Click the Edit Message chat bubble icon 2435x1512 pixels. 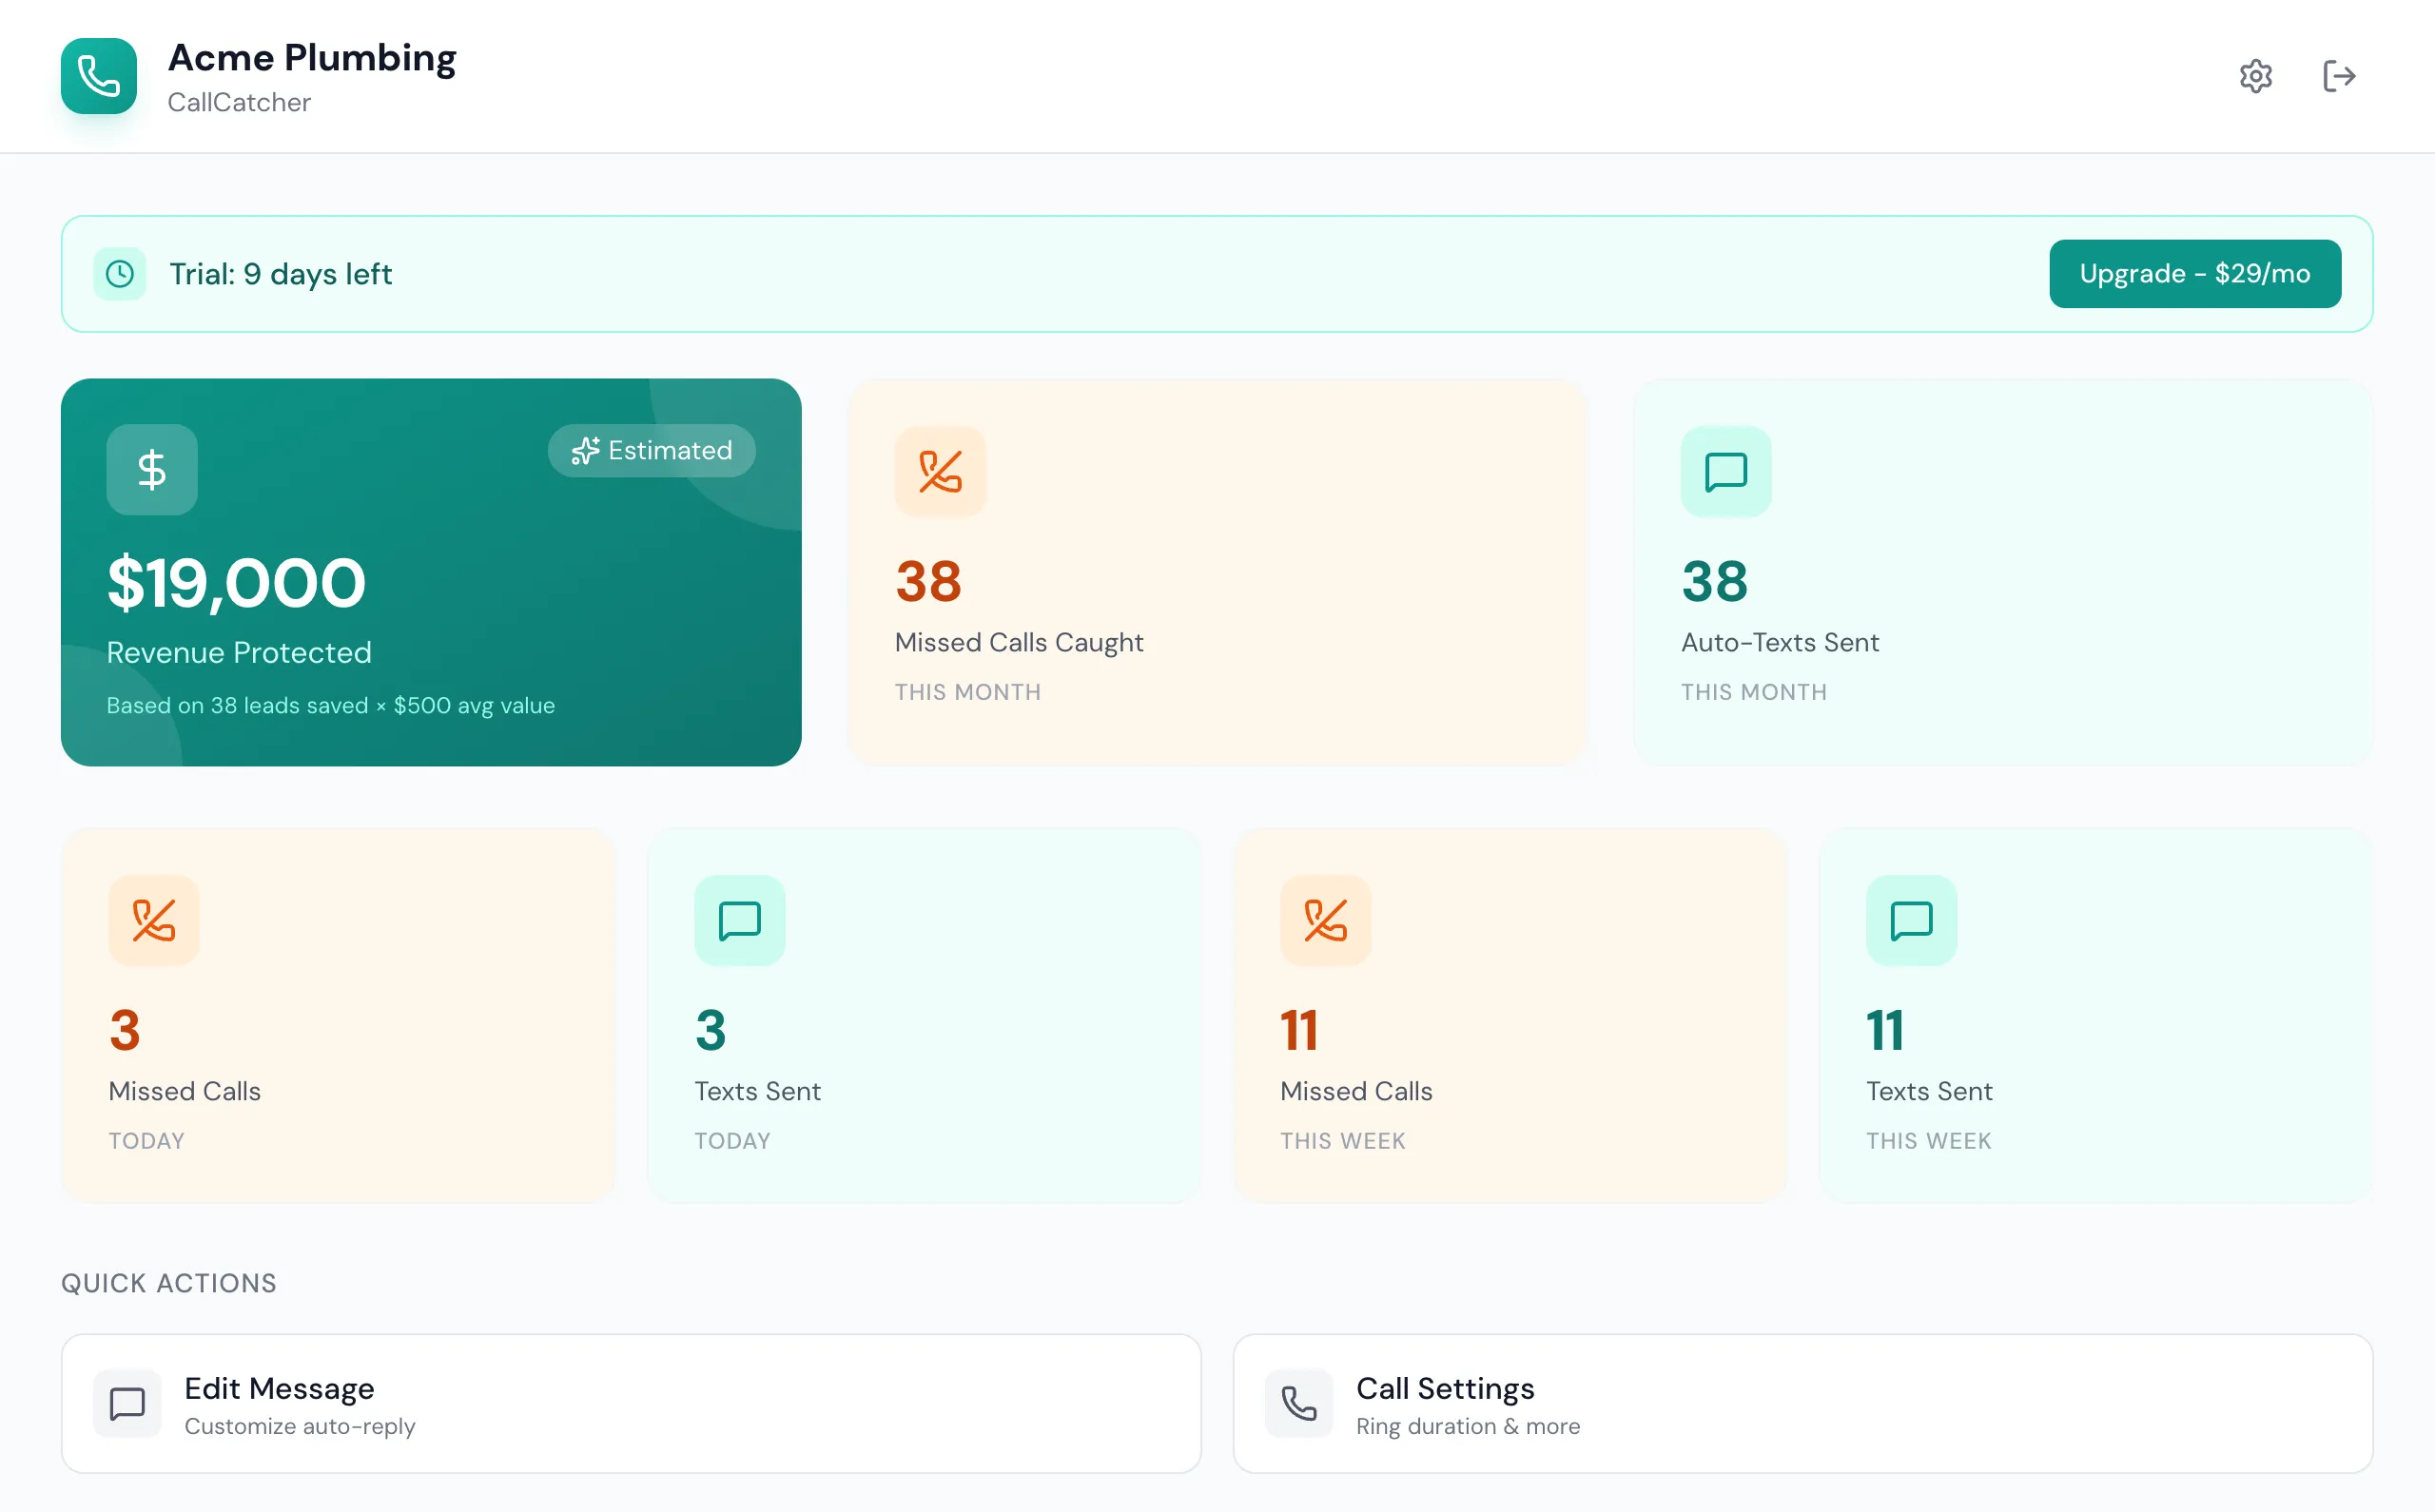coord(127,1404)
